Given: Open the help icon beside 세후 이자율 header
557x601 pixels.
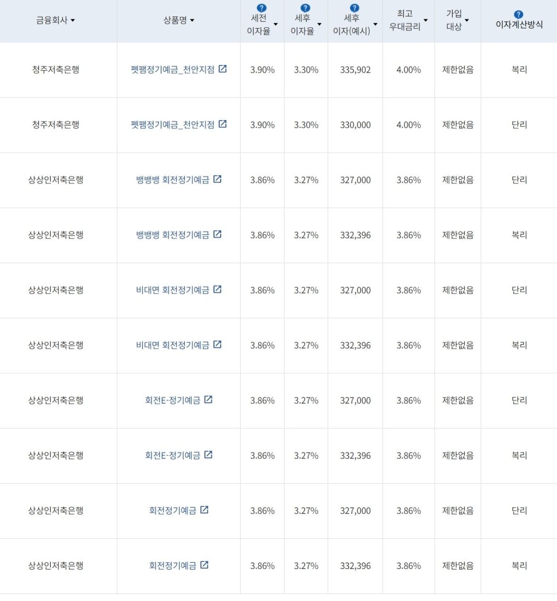Looking at the screenshot, I should point(305,8).
